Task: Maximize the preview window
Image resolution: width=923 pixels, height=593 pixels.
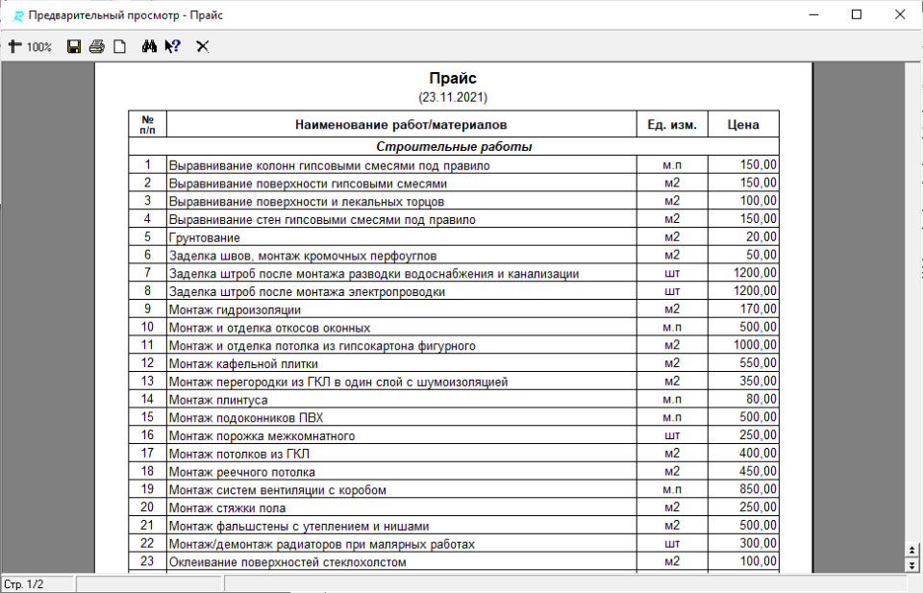Action: [x=857, y=15]
